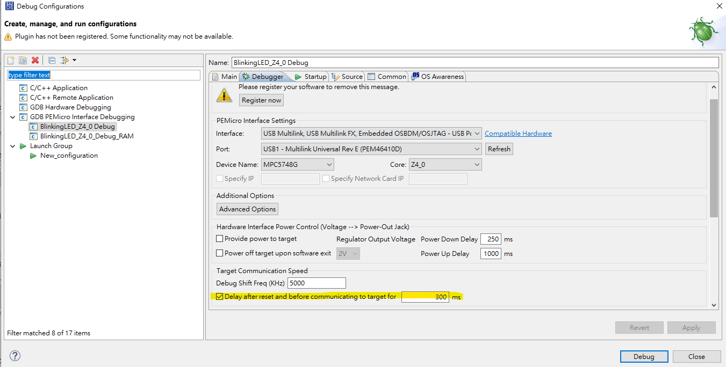This screenshot has height=367, width=726.
Task: Click the Filter launch configurations icon
Action: (x=64, y=60)
